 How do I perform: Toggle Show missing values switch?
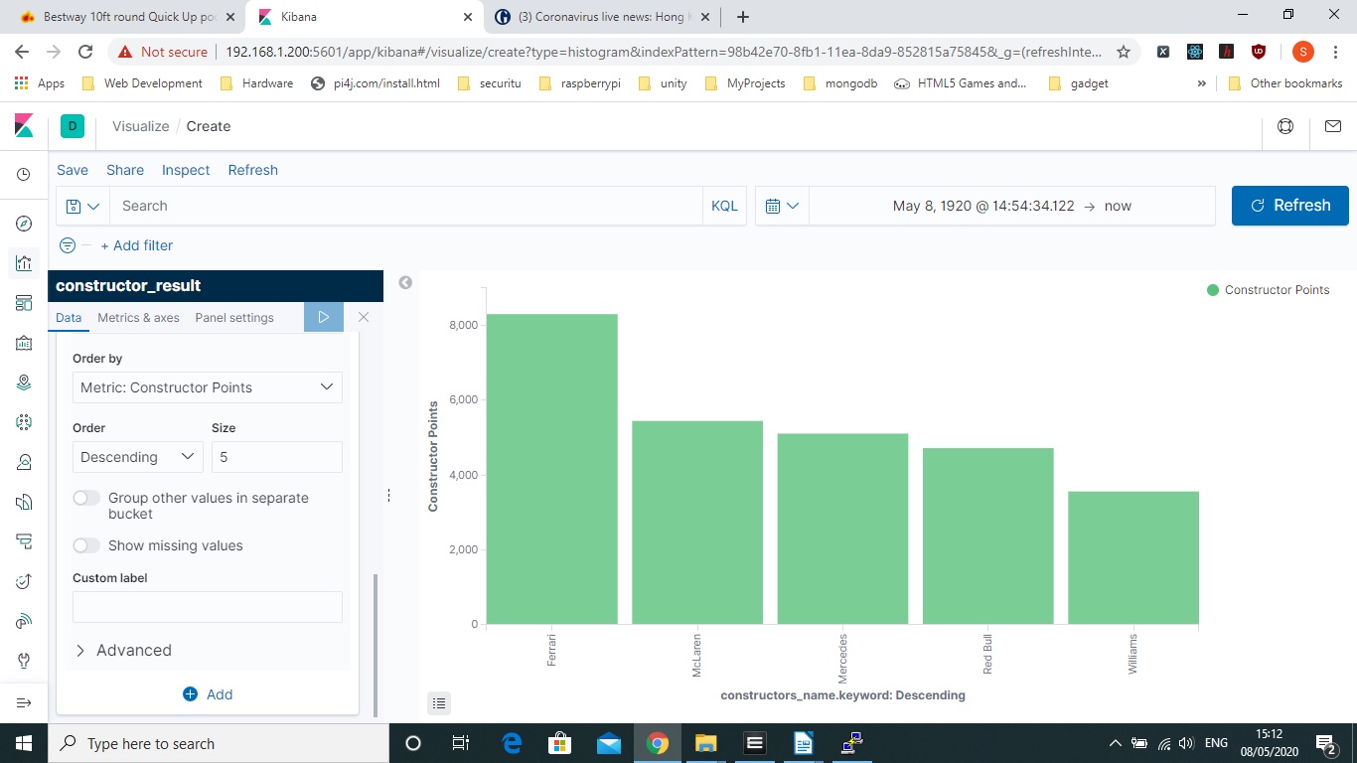pos(86,545)
